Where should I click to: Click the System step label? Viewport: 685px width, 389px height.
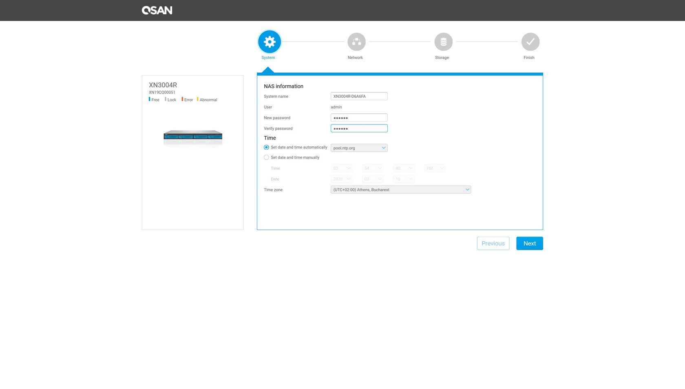coord(268,57)
